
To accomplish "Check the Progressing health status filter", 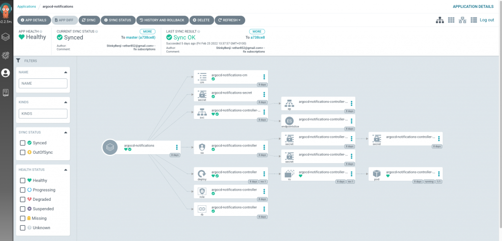I will (x=23, y=190).
